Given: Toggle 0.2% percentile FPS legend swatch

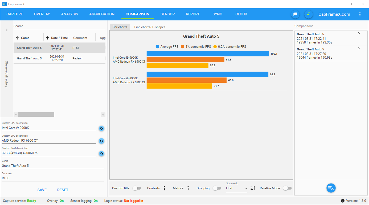Looking at the screenshot, I should click(x=215, y=47).
